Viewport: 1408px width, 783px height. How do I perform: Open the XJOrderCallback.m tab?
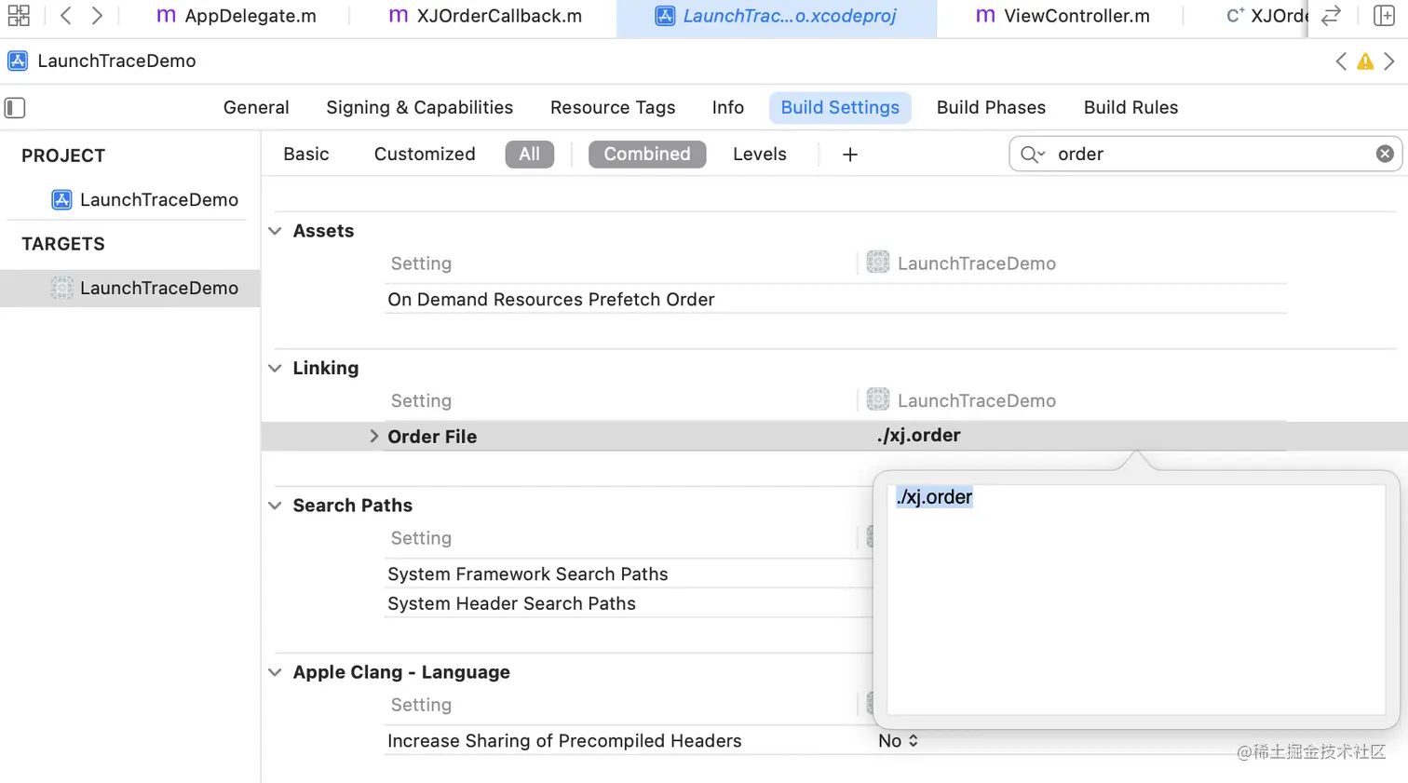coord(485,16)
